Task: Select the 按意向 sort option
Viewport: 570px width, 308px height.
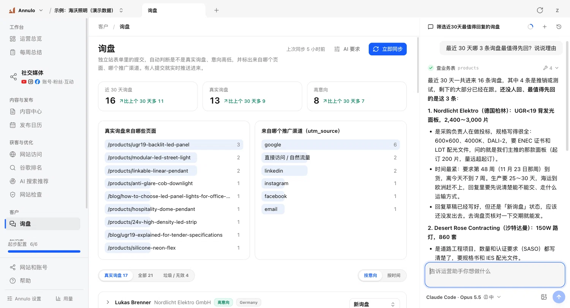Action: click(370, 275)
